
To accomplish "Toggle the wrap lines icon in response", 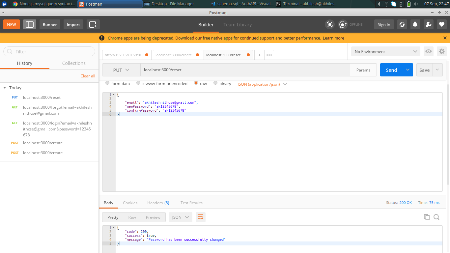I will (200, 217).
